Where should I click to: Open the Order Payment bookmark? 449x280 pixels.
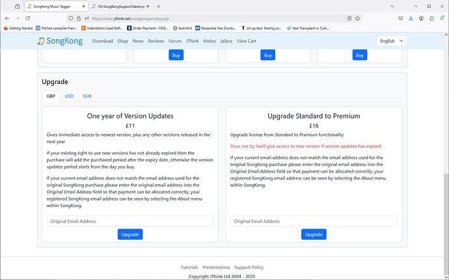148,28
